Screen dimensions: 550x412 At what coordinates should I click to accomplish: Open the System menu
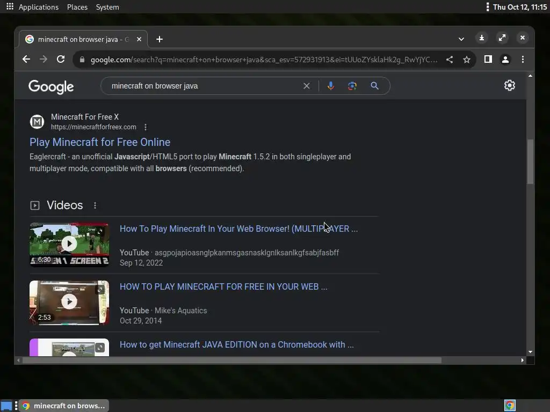[107, 7]
